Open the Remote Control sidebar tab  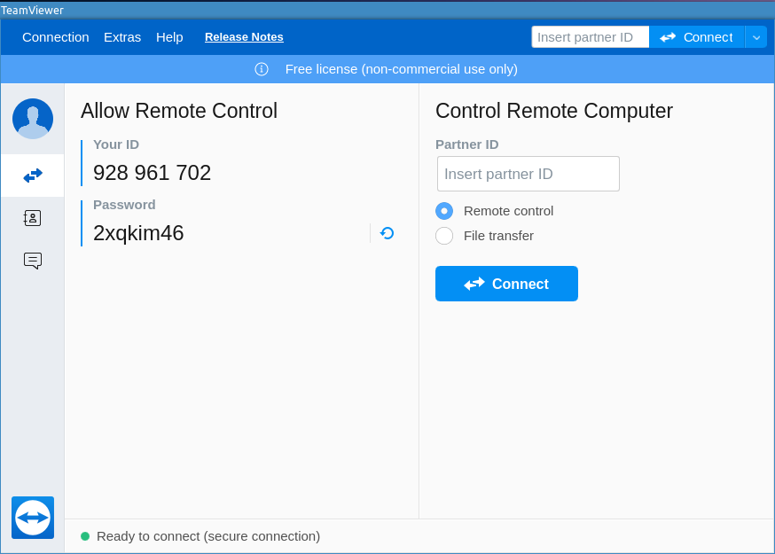(x=33, y=176)
